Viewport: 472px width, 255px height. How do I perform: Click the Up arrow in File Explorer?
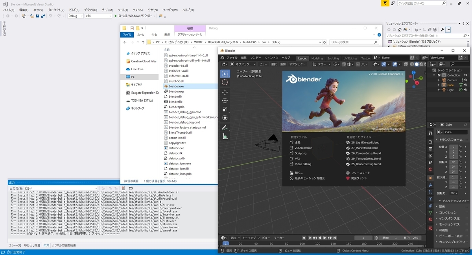coord(143,42)
